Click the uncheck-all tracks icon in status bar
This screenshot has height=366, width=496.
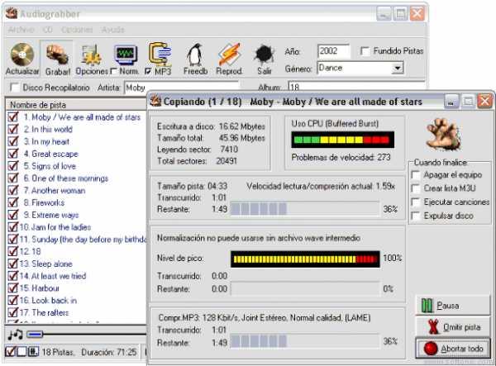tap(21, 351)
